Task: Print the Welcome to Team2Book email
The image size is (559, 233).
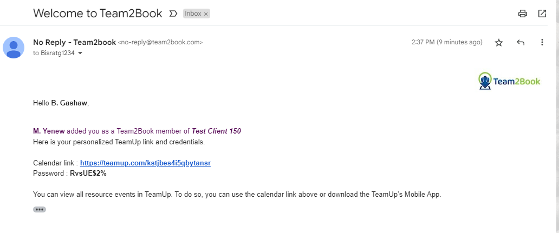Action: [x=522, y=14]
